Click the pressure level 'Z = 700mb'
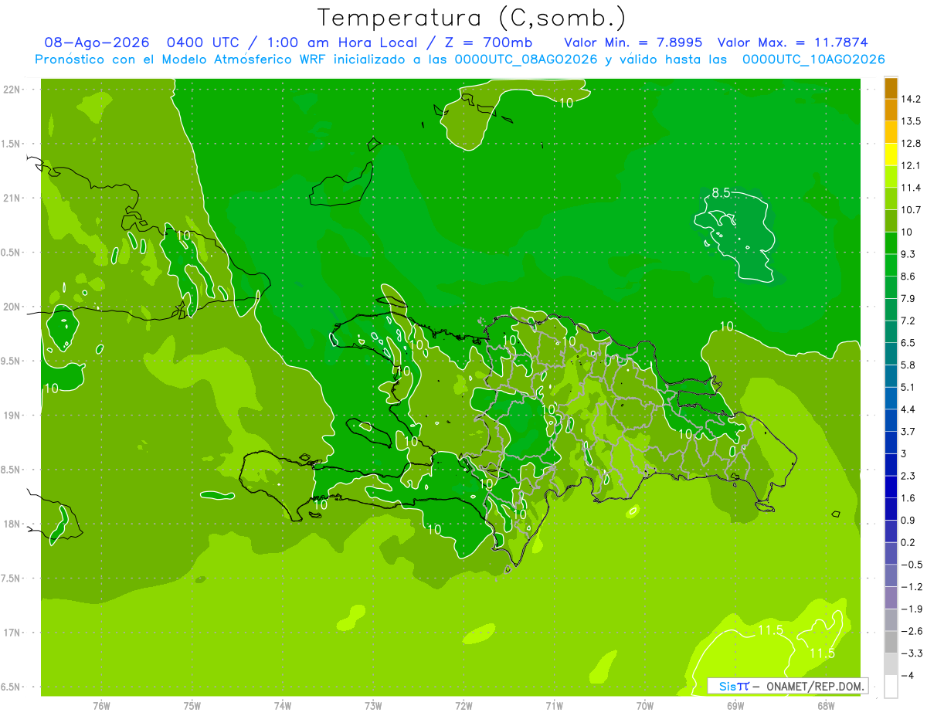 489,42
